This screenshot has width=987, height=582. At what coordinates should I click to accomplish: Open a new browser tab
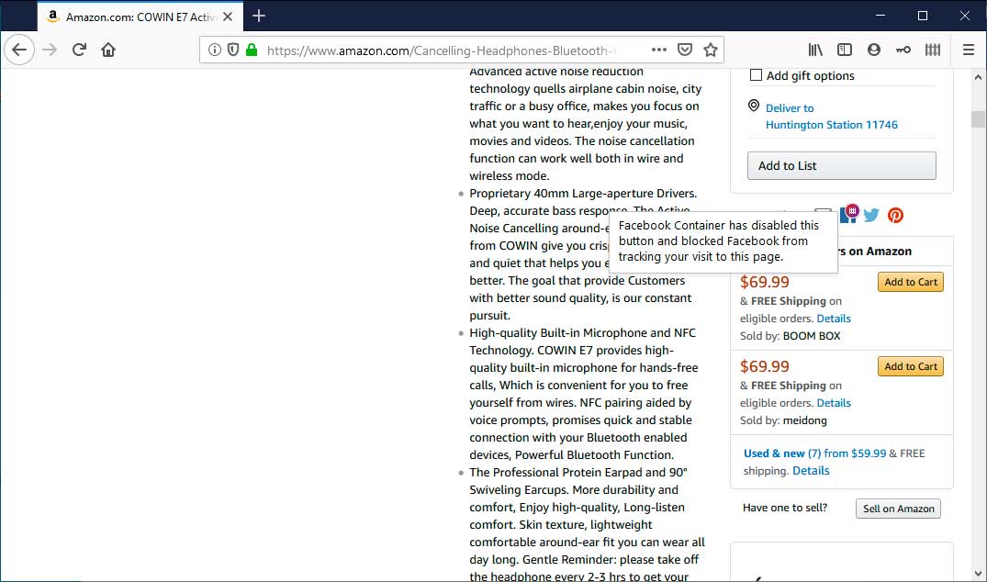(x=259, y=16)
